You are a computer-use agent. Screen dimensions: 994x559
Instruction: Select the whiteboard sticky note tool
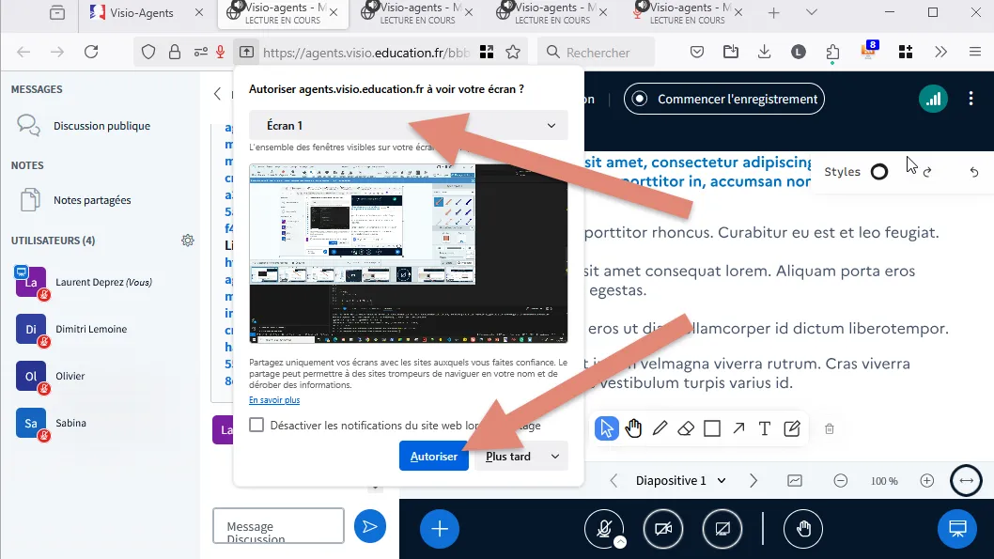(792, 428)
